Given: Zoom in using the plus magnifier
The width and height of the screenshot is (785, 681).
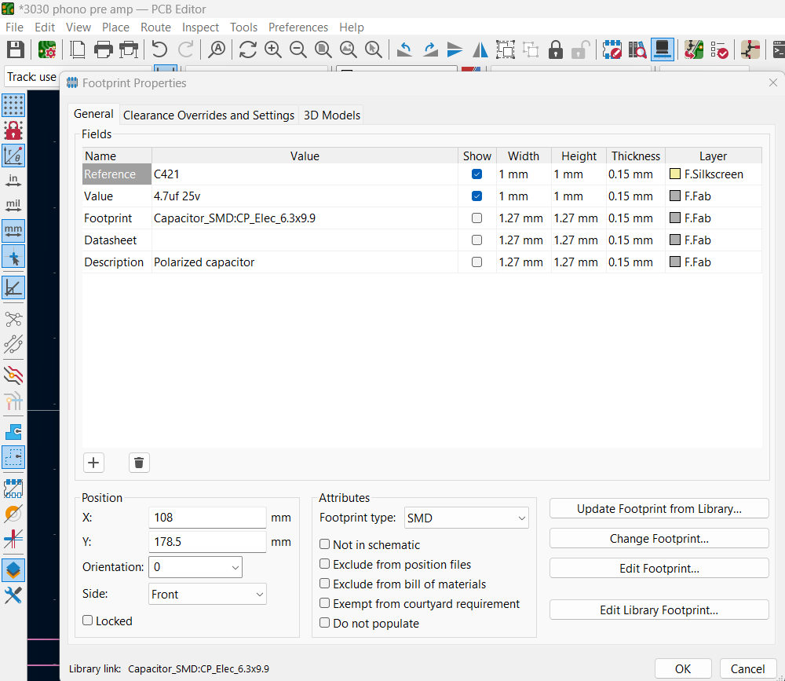Looking at the screenshot, I should tap(273, 49).
